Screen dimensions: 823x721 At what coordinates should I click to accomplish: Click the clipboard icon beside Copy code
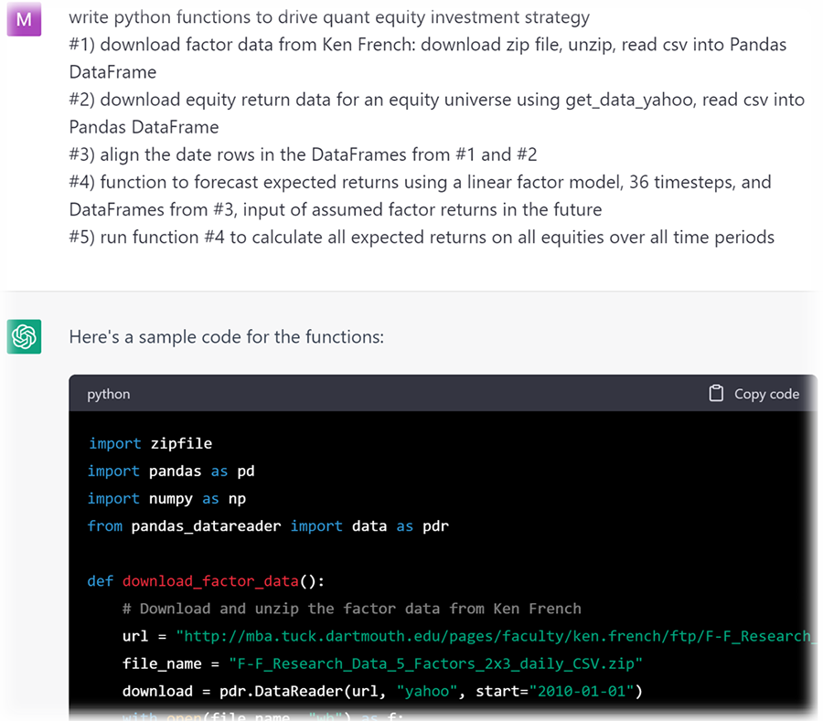click(x=717, y=393)
